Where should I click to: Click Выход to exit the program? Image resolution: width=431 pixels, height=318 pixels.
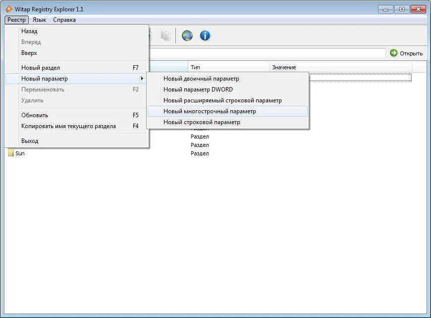point(77,141)
